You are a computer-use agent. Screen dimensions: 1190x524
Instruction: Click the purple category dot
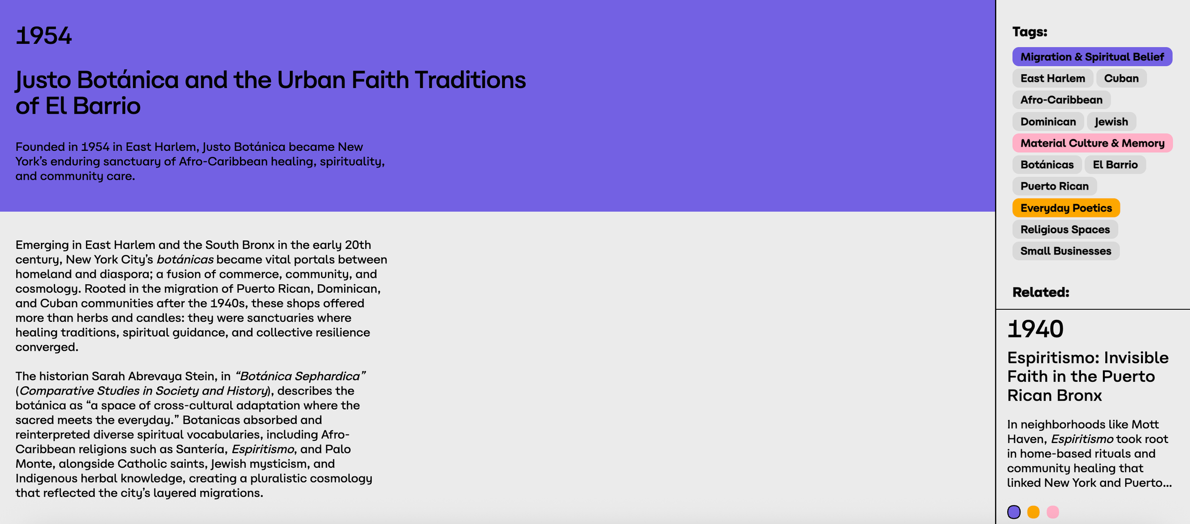[1014, 512]
